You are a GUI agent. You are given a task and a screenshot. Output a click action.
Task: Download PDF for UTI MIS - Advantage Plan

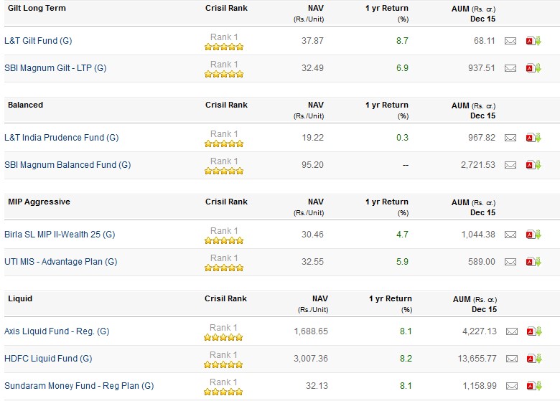click(x=533, y=262)
